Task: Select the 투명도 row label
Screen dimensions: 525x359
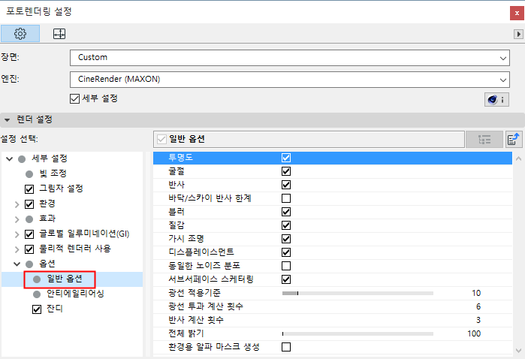Action: [x=181, y=158]
